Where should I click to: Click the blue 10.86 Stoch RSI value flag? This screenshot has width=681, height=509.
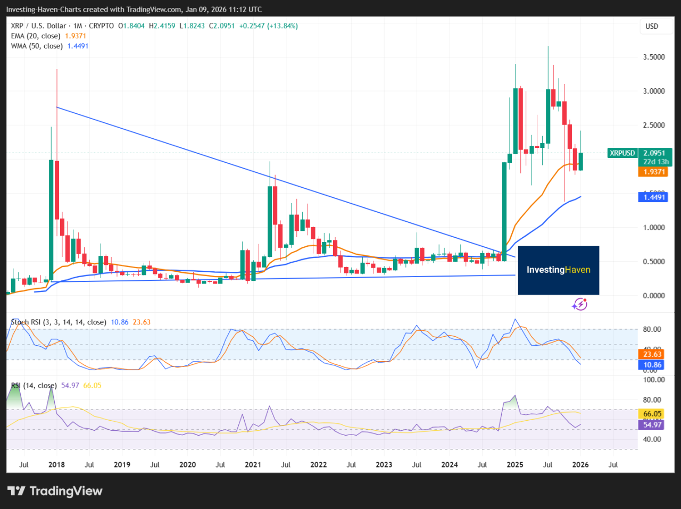coord(651,364)
